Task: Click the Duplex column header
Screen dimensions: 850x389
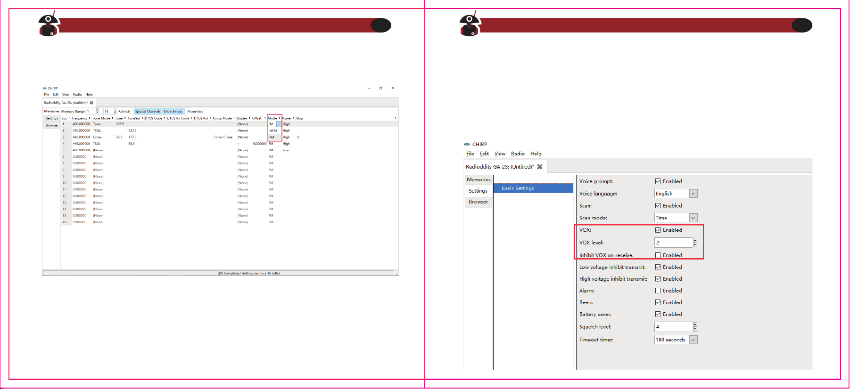Action: coord(243,118)
